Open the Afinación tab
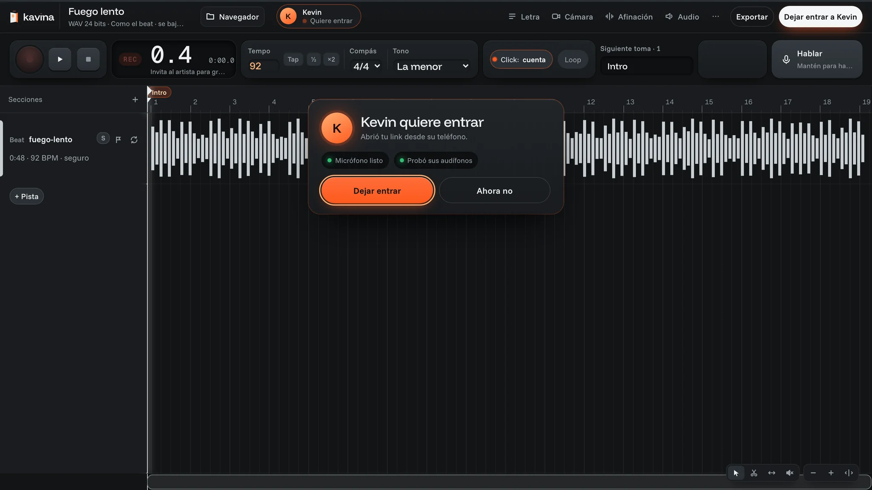This screenshot has height=490, width=872. click(629, 17)
